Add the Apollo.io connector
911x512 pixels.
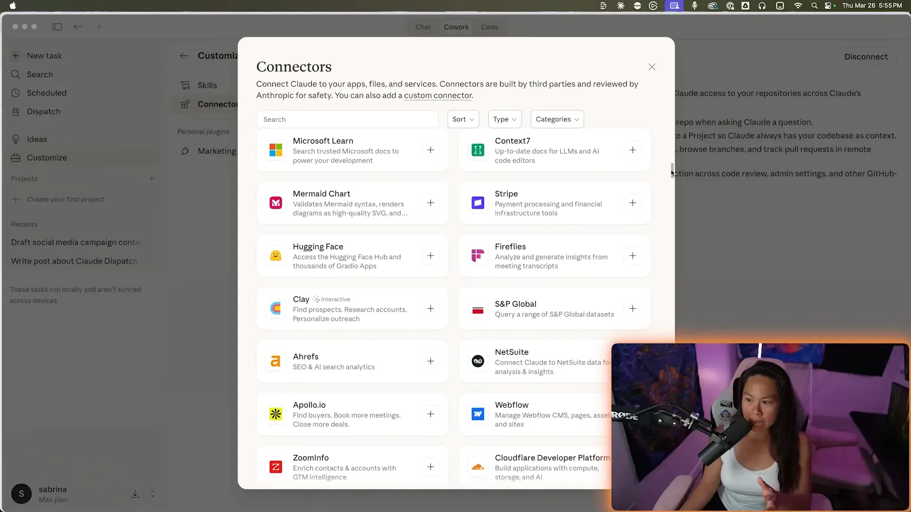430,414
